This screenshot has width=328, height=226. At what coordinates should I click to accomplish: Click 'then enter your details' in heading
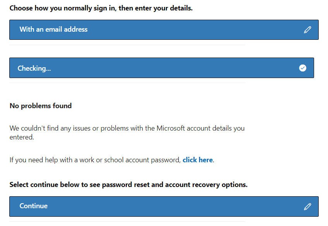pyautogui.click(x=155, y=8)
